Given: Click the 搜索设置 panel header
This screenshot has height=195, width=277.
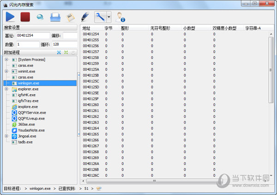Looking at the screenshot, I should [40, 28].
